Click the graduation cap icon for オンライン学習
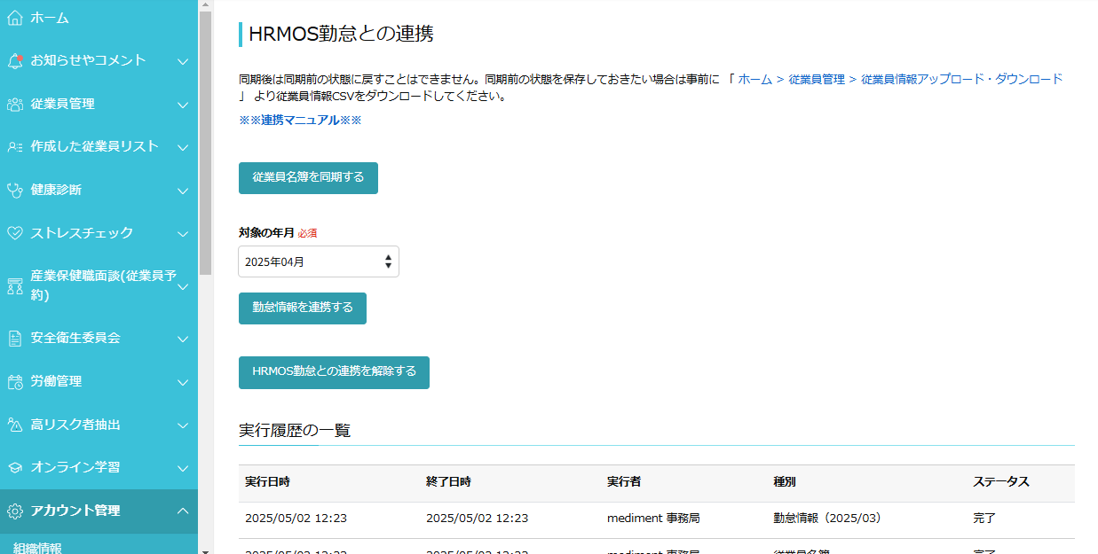Viewport: 1098px width, 554px height. (15, 468)
